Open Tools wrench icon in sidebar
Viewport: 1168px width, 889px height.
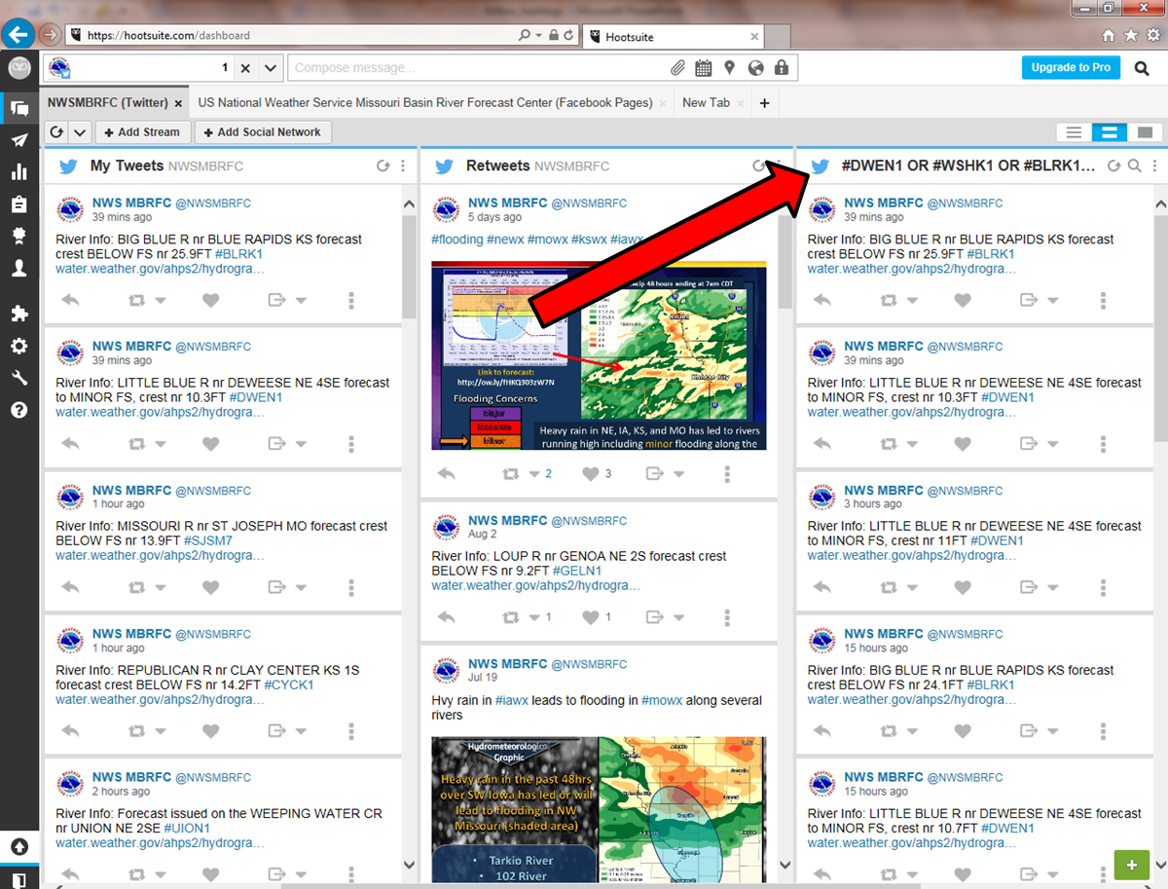[x=18, y=378]
